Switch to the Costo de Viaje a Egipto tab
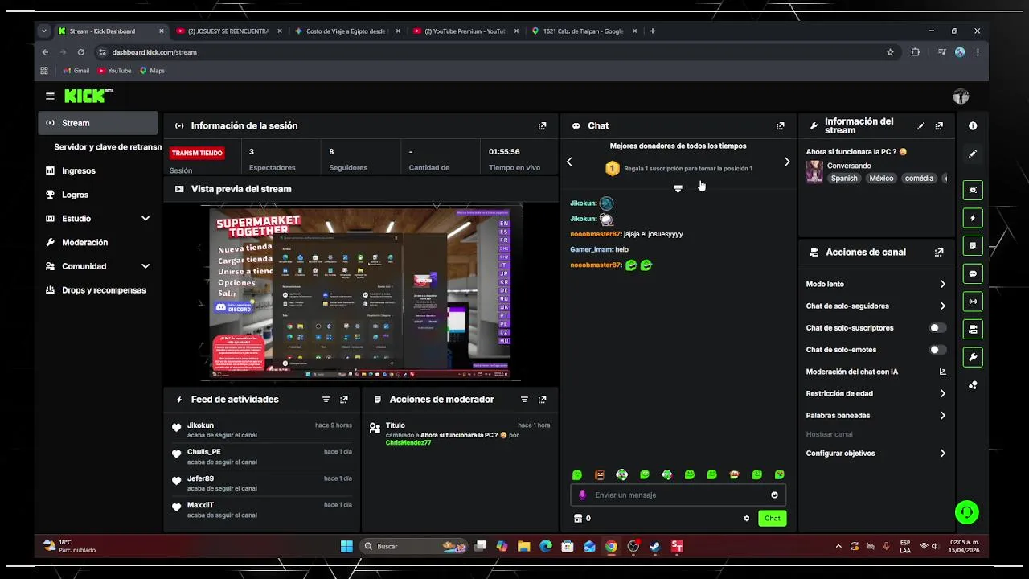This screenshot has height=579, width=1029. 346,31
